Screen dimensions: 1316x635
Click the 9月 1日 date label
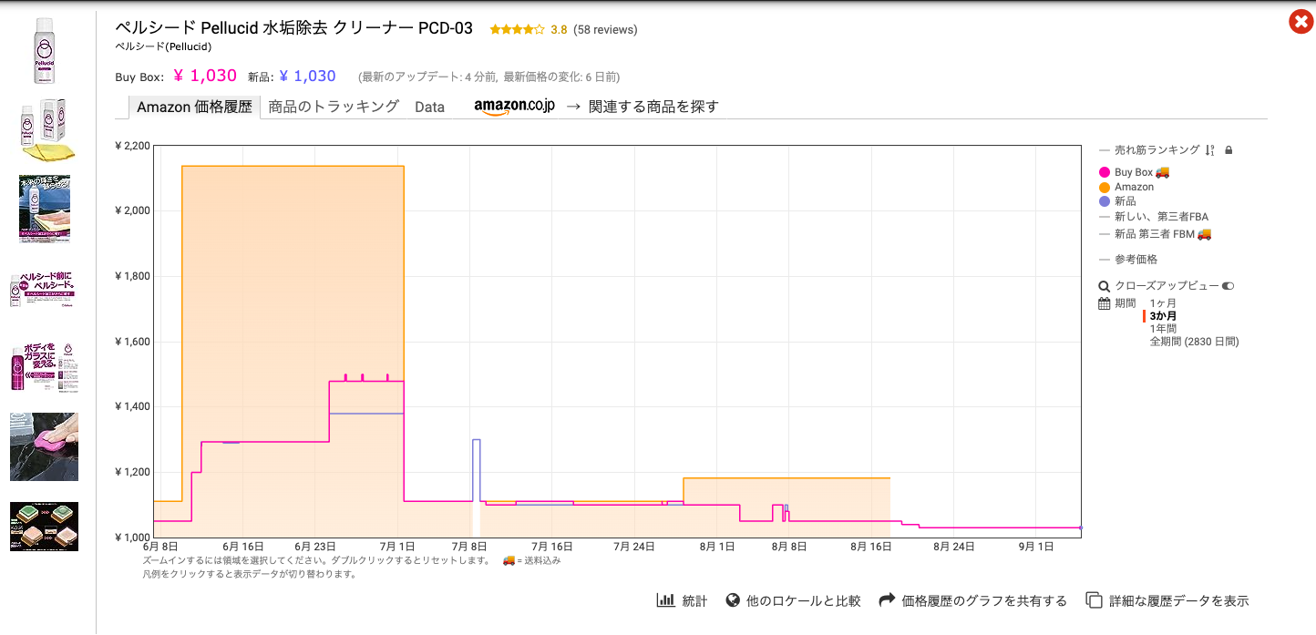click(1036, 547)
